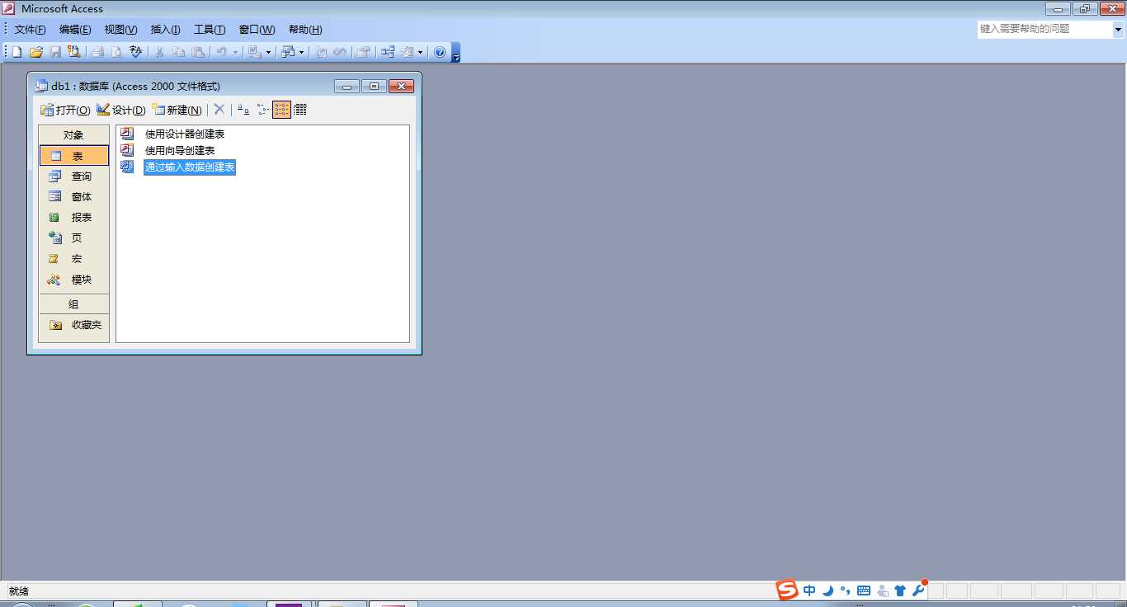
Task: Click the Print Preview toolbar icon
Action: 116,52
